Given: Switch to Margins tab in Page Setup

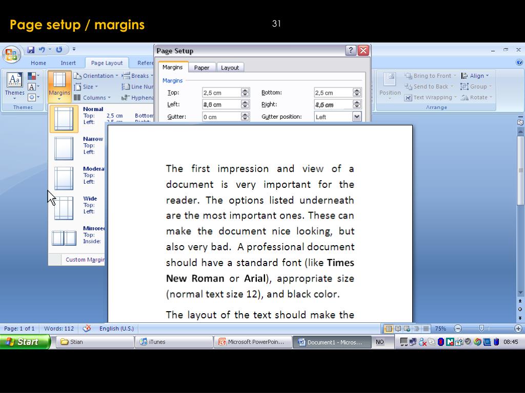Looking at the screenshot, I should 173,67.
